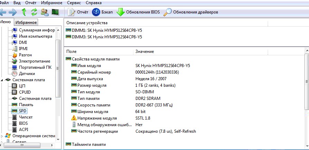
Task: Select Электропитание tree item
Action: tap(31, 61)
